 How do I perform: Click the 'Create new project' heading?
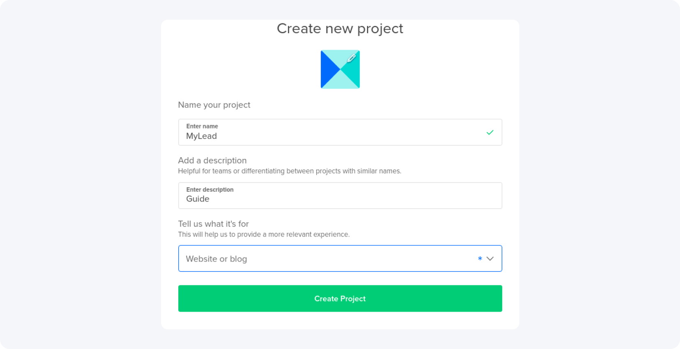pos(340,29)
